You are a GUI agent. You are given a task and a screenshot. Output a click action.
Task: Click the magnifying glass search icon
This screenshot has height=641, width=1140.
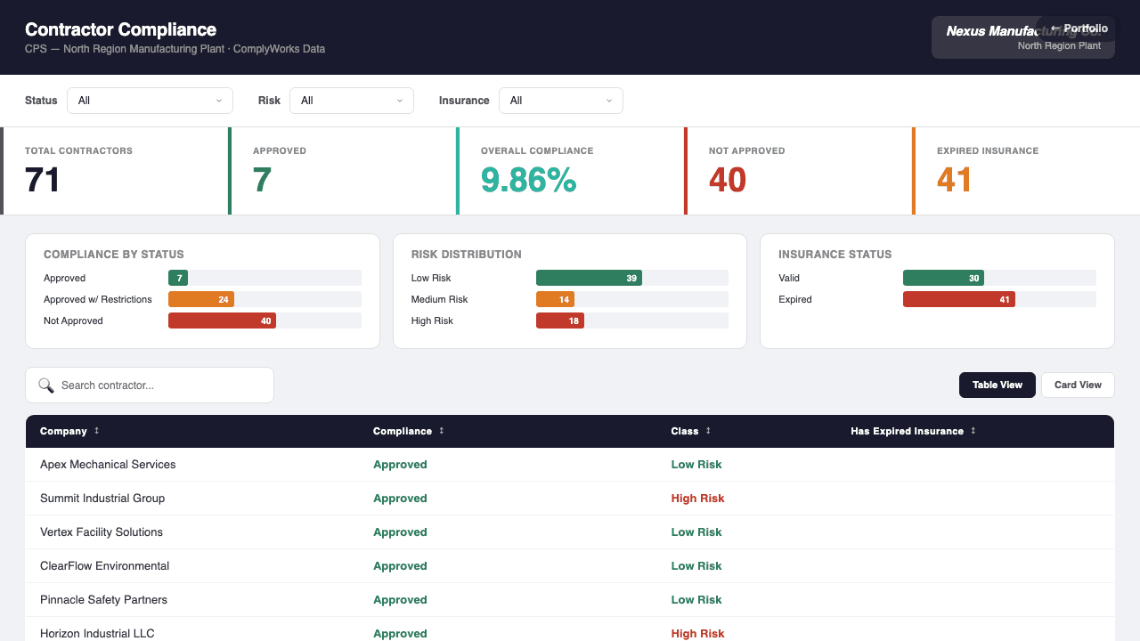click(x=47, y=385)
